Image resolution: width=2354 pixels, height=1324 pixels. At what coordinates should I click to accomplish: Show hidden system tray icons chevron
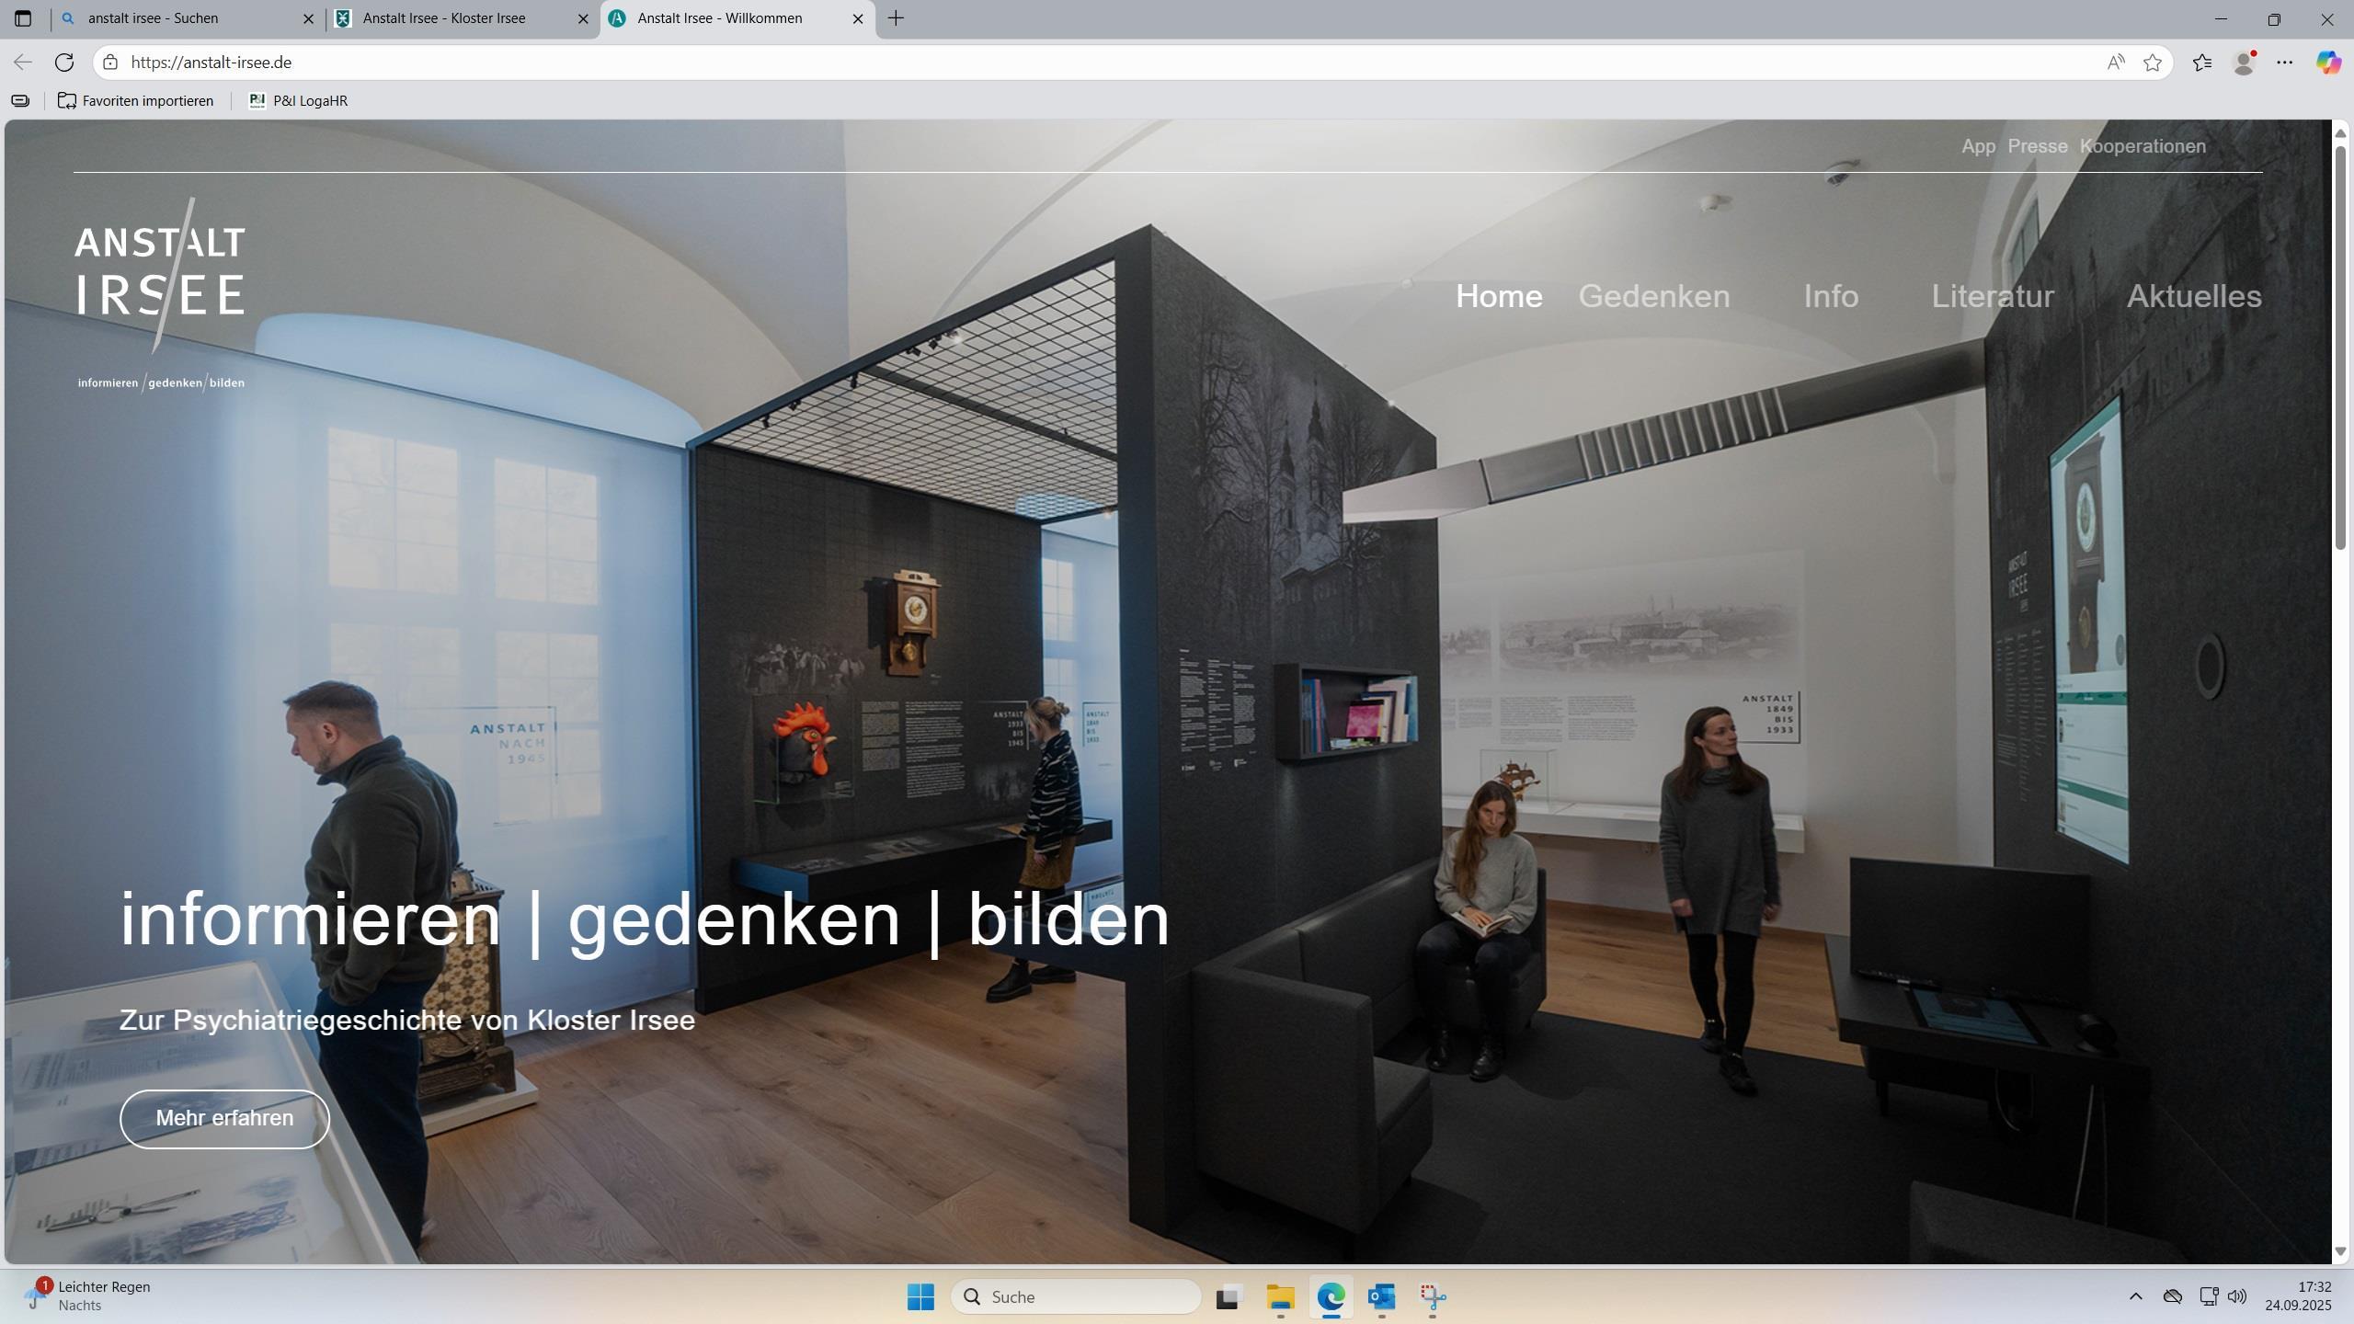[x=2136, y=1296]
